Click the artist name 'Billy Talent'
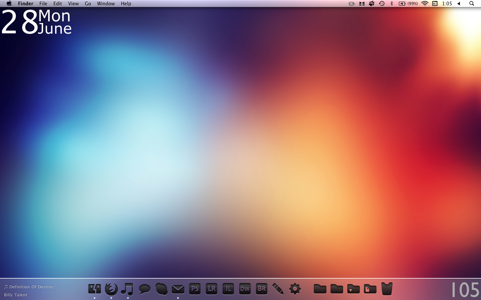 click(x=16, y=295)
